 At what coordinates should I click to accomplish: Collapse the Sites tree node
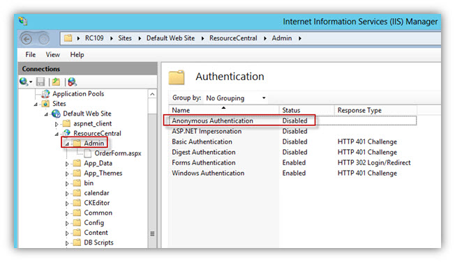coord(36,105)
